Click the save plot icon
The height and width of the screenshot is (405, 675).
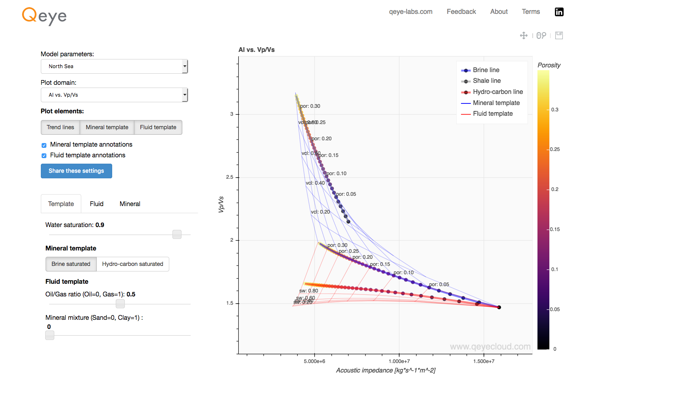559,36
